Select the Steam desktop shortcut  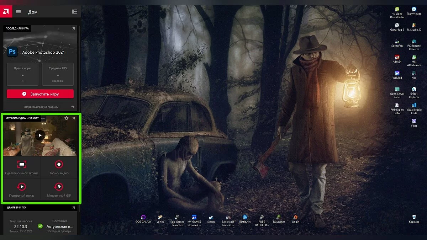click(211, 219)
